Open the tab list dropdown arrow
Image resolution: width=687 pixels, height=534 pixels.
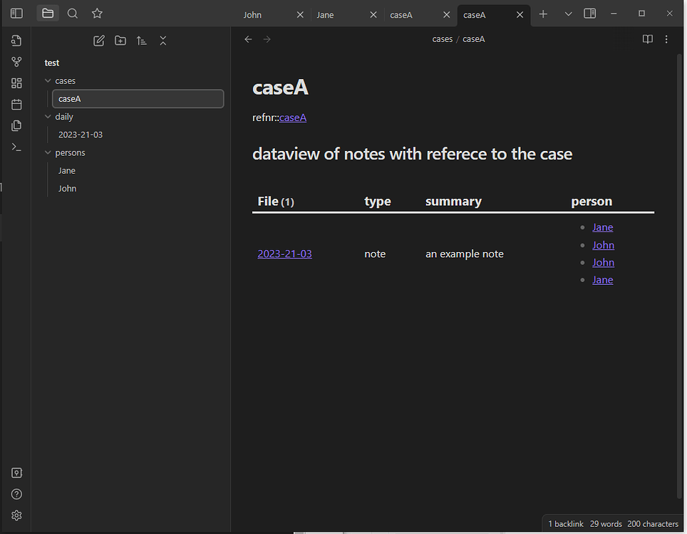(x=568, y=14)
